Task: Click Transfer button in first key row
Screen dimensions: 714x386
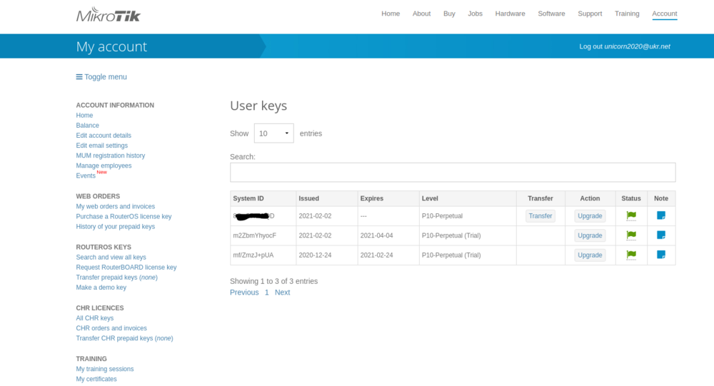Action: tap(540, 216)
